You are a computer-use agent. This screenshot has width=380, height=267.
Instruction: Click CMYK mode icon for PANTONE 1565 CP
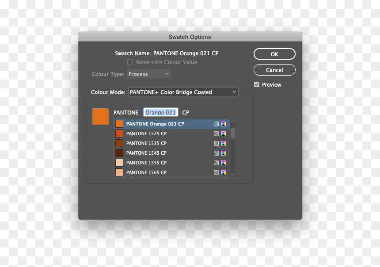[224, 172]
